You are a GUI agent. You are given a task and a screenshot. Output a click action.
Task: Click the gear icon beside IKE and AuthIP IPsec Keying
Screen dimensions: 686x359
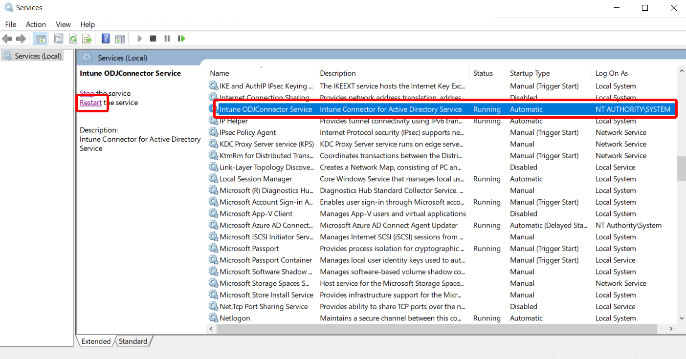tap(213, 86)
